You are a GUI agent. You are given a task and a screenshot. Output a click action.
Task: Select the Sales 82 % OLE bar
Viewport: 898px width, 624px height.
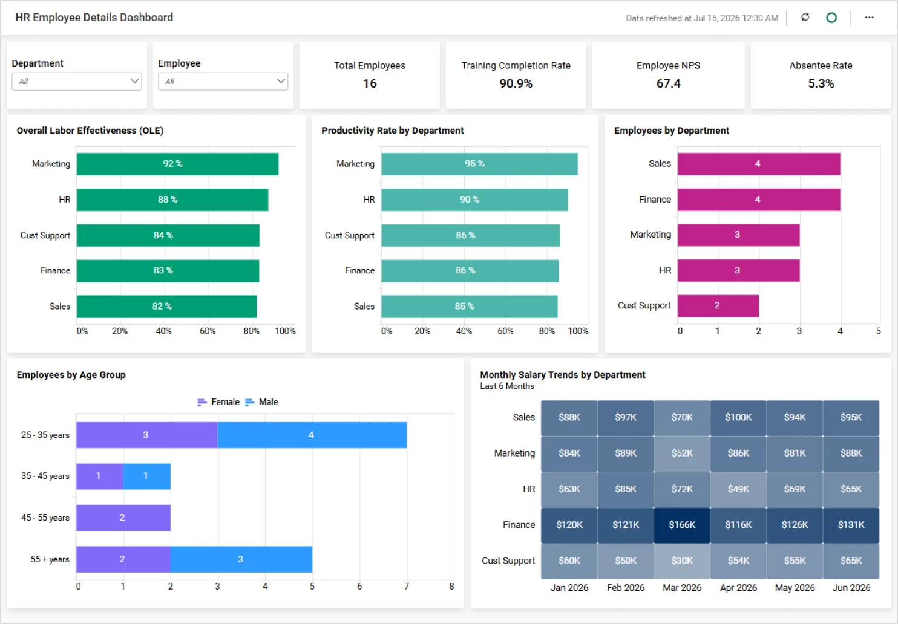click(x=166, y=307)
